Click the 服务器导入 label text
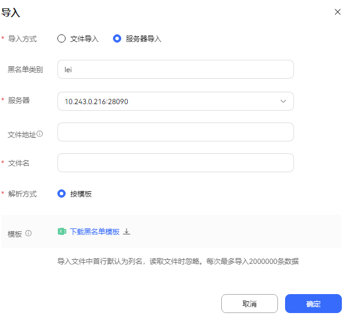Viewport: 346px width, 316px height. [x=144, y=39]
